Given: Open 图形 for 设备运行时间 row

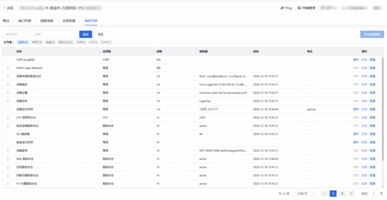Looking at the screenshot, I should coord(356,109).
